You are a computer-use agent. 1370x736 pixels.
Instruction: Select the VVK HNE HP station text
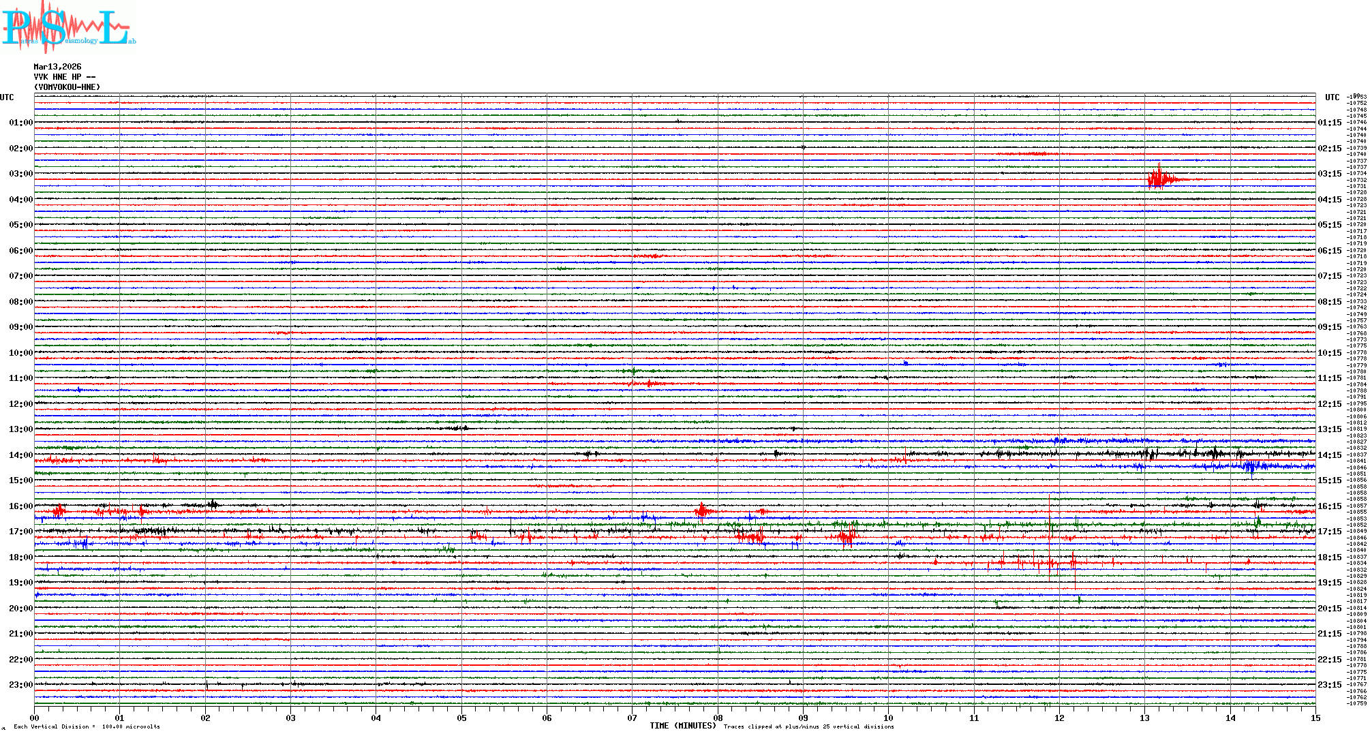[x=64, y=77]
